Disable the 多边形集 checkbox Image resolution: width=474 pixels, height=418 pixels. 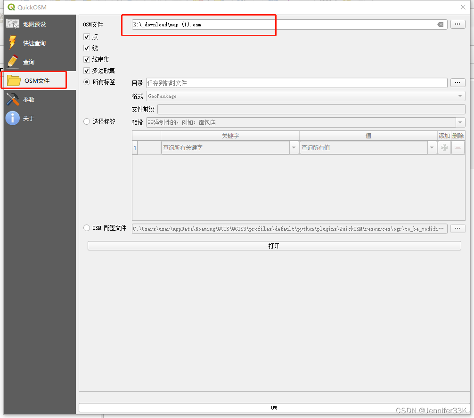click(x=87, y=71)
